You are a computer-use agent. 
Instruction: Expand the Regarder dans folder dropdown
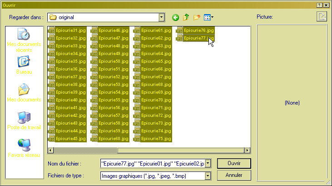pyautogui.click(x=161, y=17)
